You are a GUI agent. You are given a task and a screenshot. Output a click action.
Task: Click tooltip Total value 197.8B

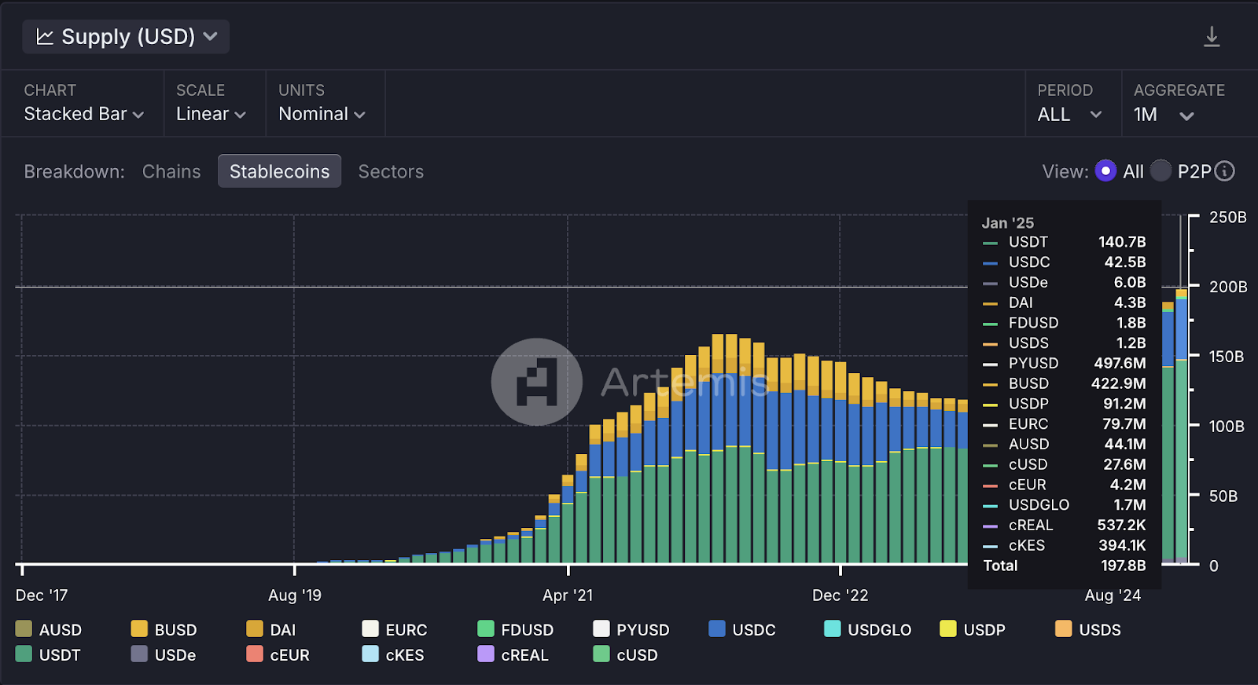(1123, 566)
